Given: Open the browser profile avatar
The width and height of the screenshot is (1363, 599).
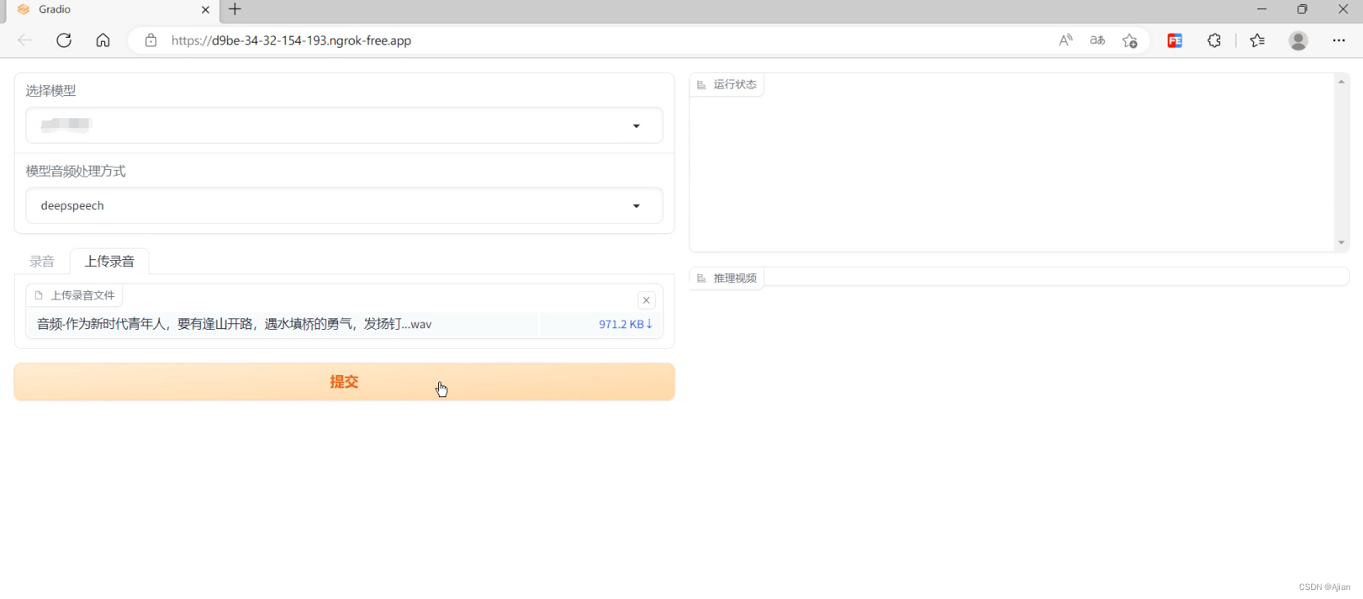Looking at the screenshot, I should coord(1298,40).
